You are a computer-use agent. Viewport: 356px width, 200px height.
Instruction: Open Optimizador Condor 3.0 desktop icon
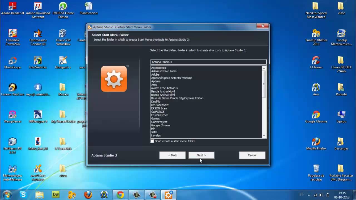pyautogui.click(x=38, y=37)
